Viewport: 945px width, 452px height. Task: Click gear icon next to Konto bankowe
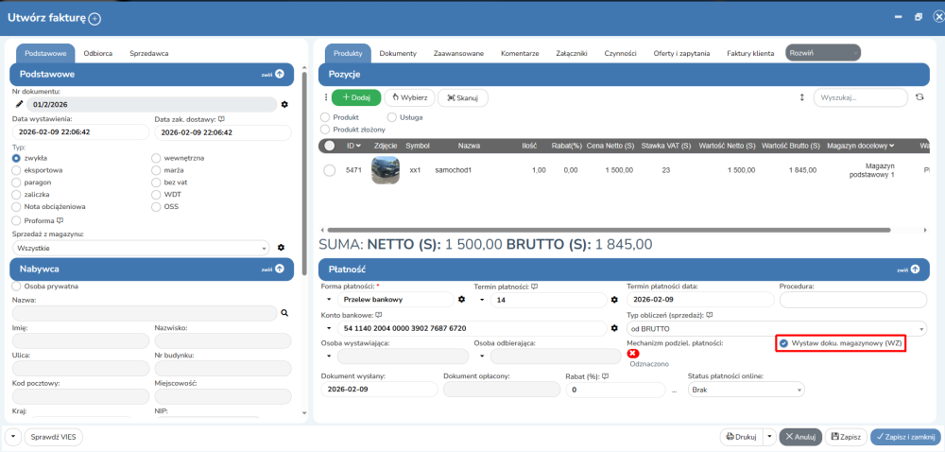[614, 328]
